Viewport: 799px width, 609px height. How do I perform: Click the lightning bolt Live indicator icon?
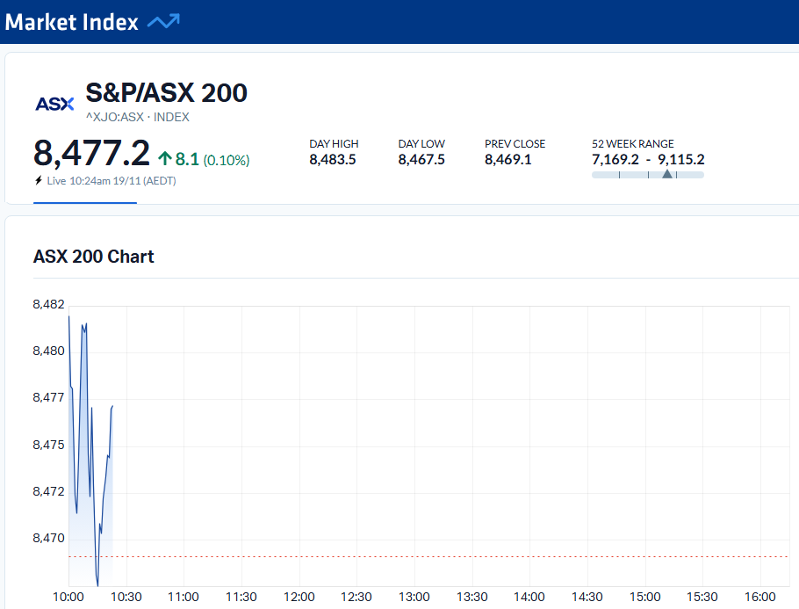[38, 180]
